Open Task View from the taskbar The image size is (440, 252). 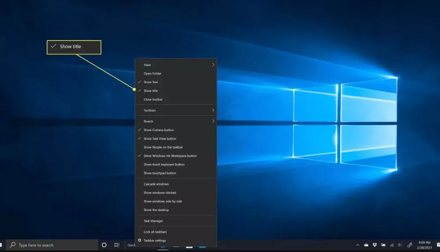click(x=117, y=245)
